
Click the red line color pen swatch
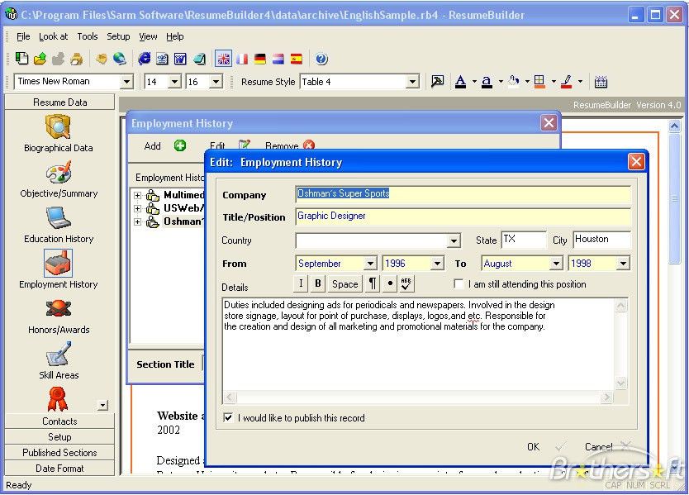[567, 82]
